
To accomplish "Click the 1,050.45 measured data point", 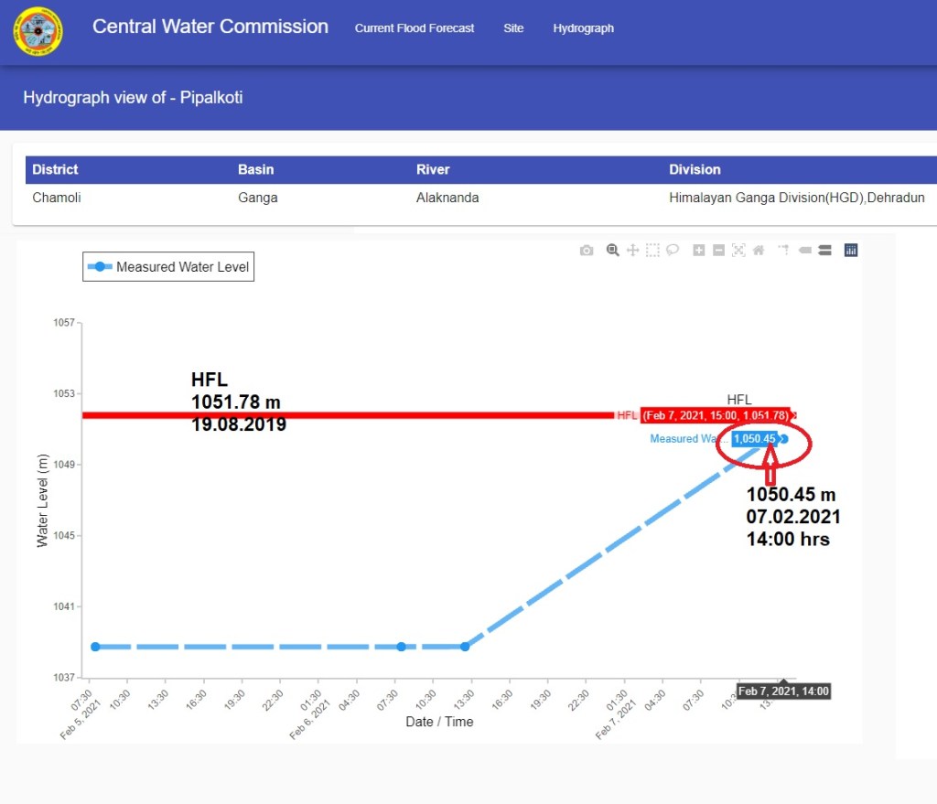I will 783,439.
